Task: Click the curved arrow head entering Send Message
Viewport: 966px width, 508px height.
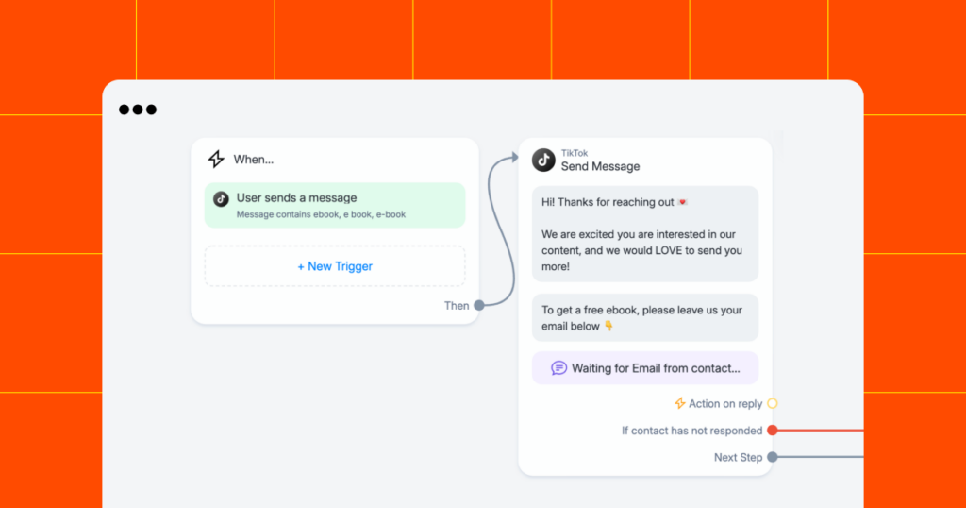Action: click(x=514, y=158)
